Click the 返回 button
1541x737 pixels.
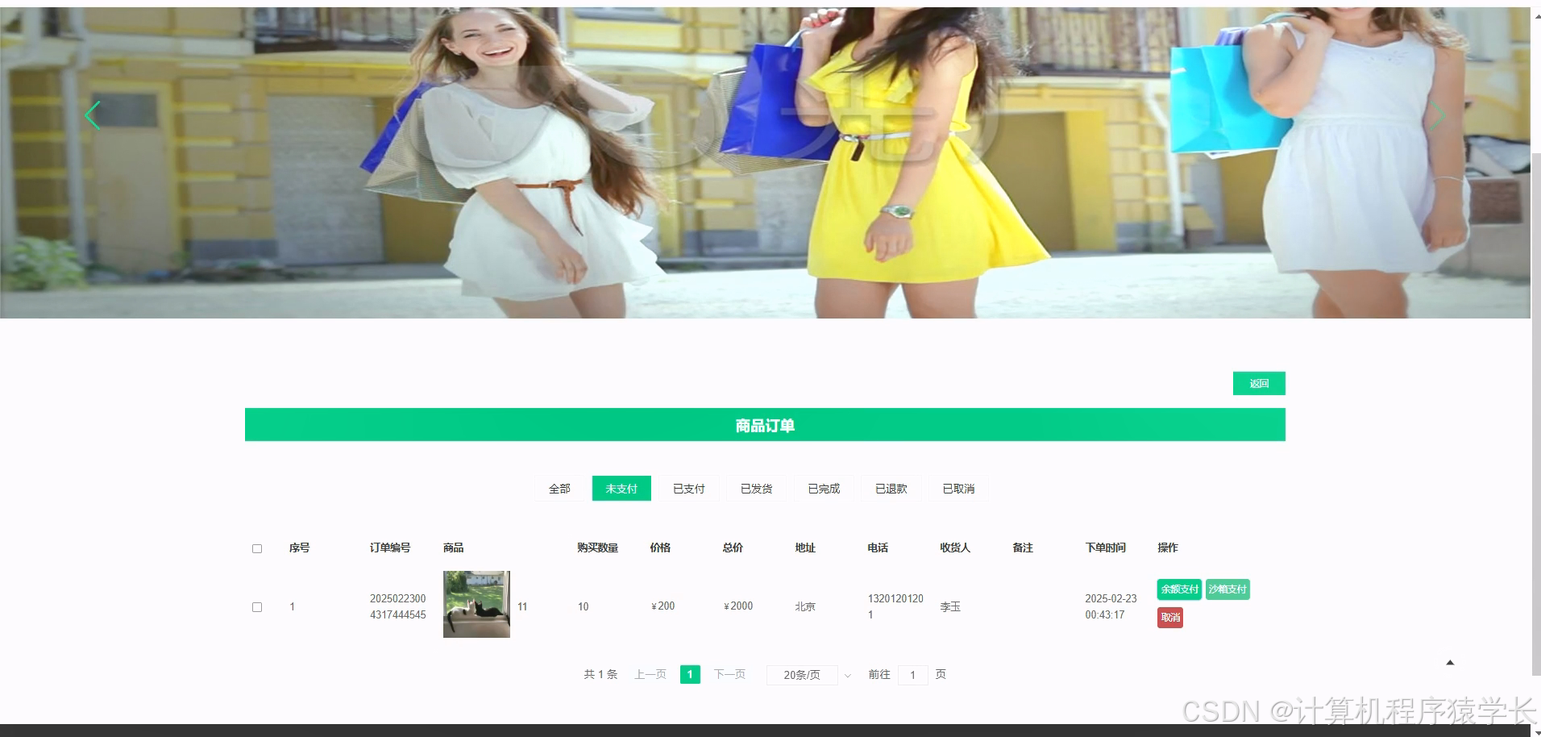[1259, 383]
